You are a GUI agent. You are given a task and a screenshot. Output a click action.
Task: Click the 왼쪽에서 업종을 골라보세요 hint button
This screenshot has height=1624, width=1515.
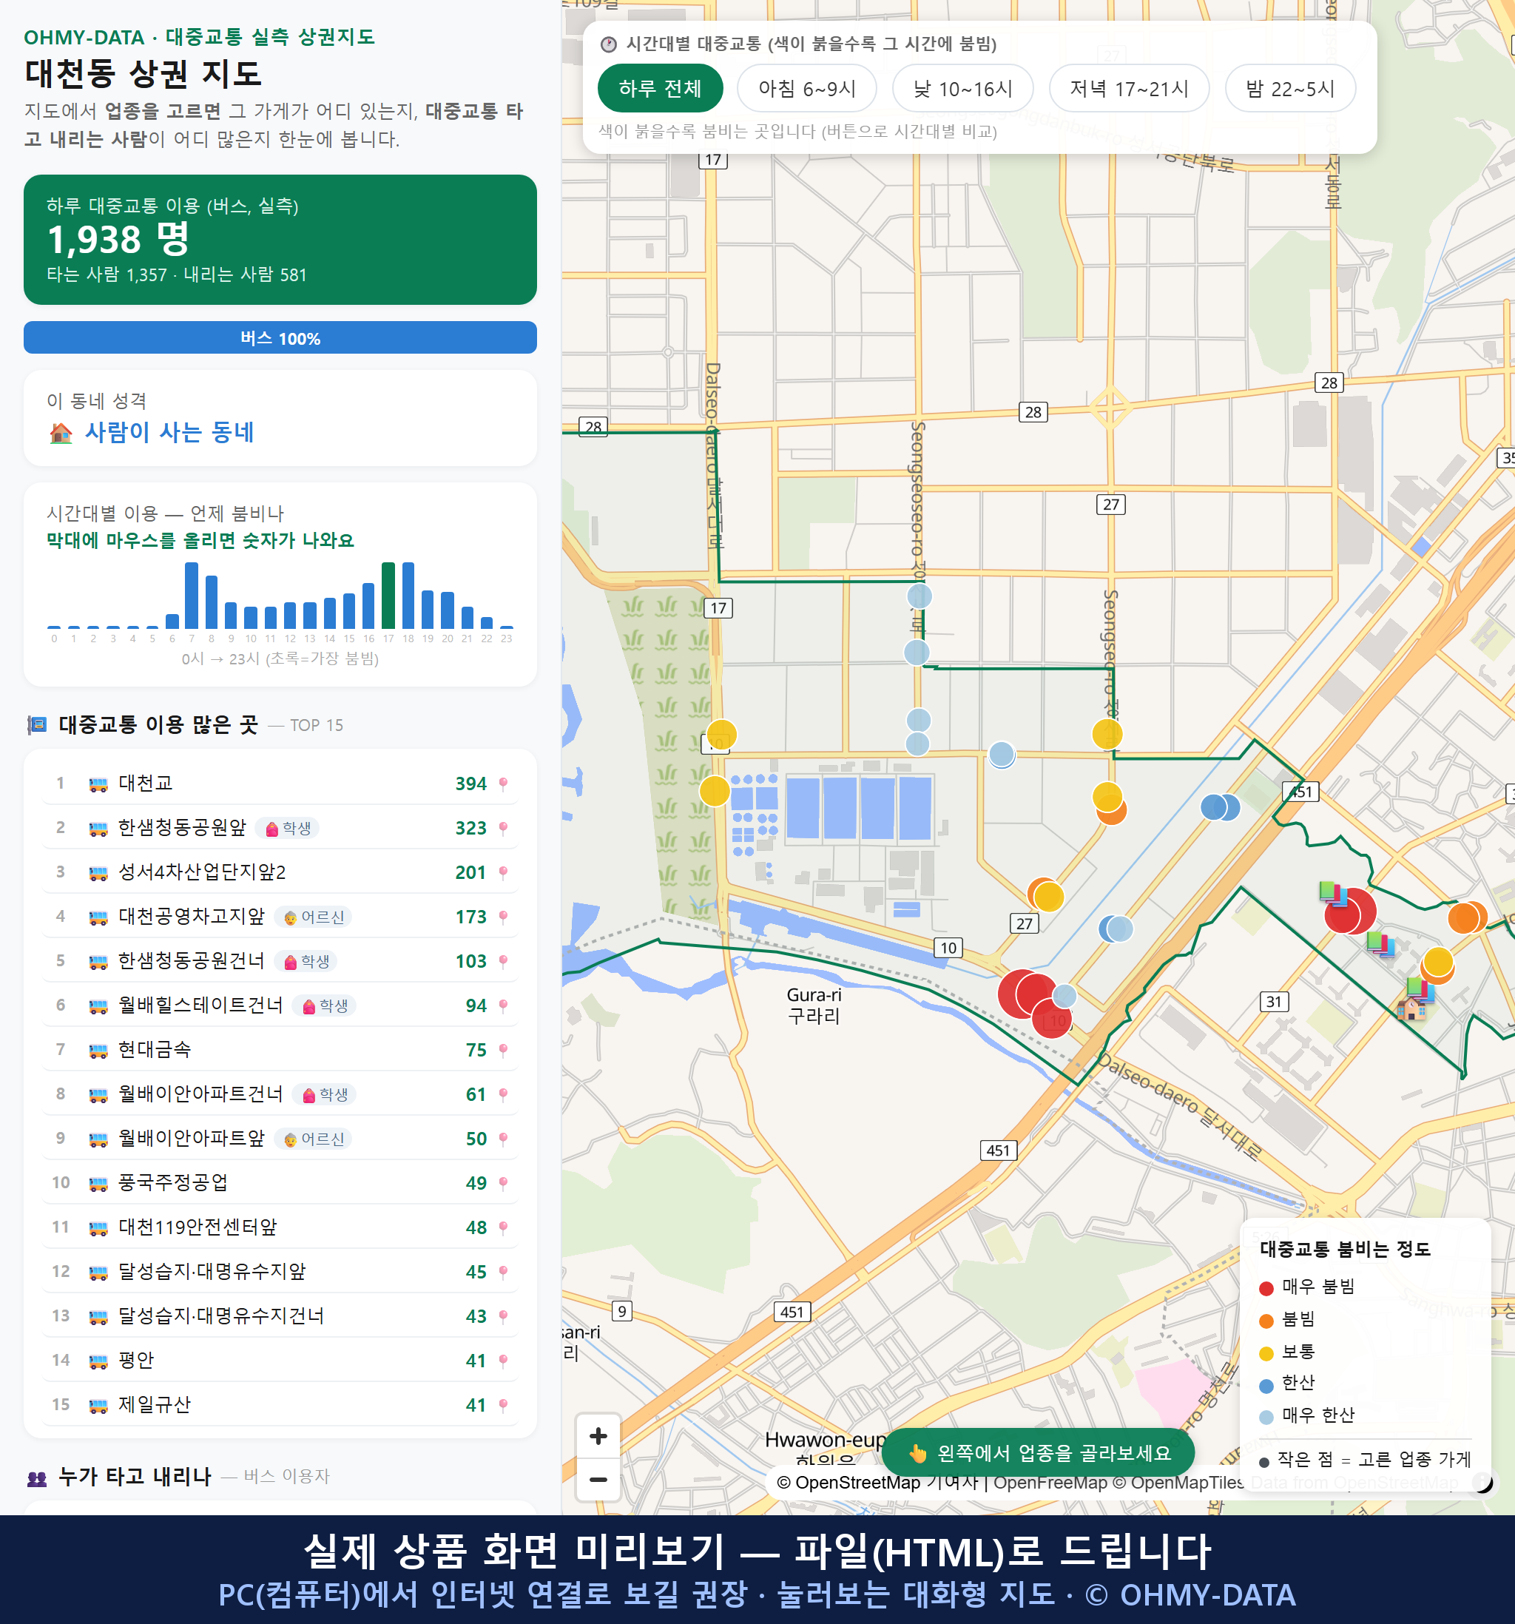pos(1038,1453)
